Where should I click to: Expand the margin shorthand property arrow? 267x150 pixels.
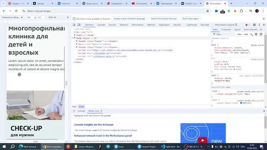pyautogui.click(x=224, y=62)
